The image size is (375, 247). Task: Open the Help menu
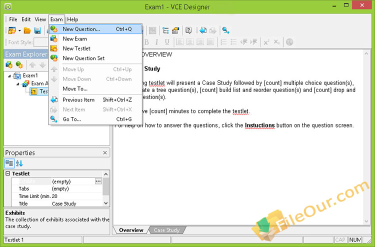[x=72, y=19]
